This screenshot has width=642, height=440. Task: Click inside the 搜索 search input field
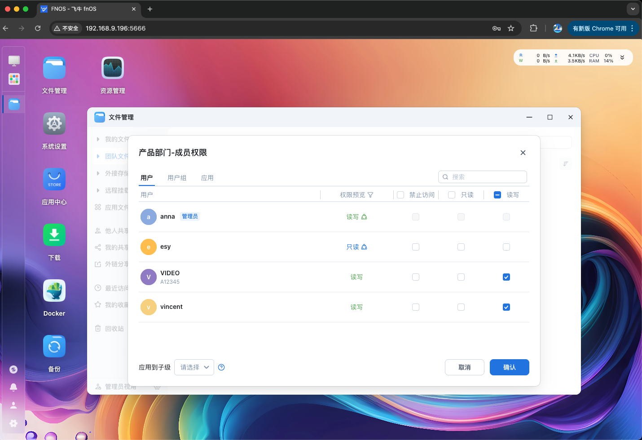485,177
